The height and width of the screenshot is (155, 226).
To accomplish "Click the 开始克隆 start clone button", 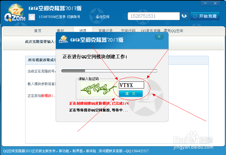I will tap(205, 16).
